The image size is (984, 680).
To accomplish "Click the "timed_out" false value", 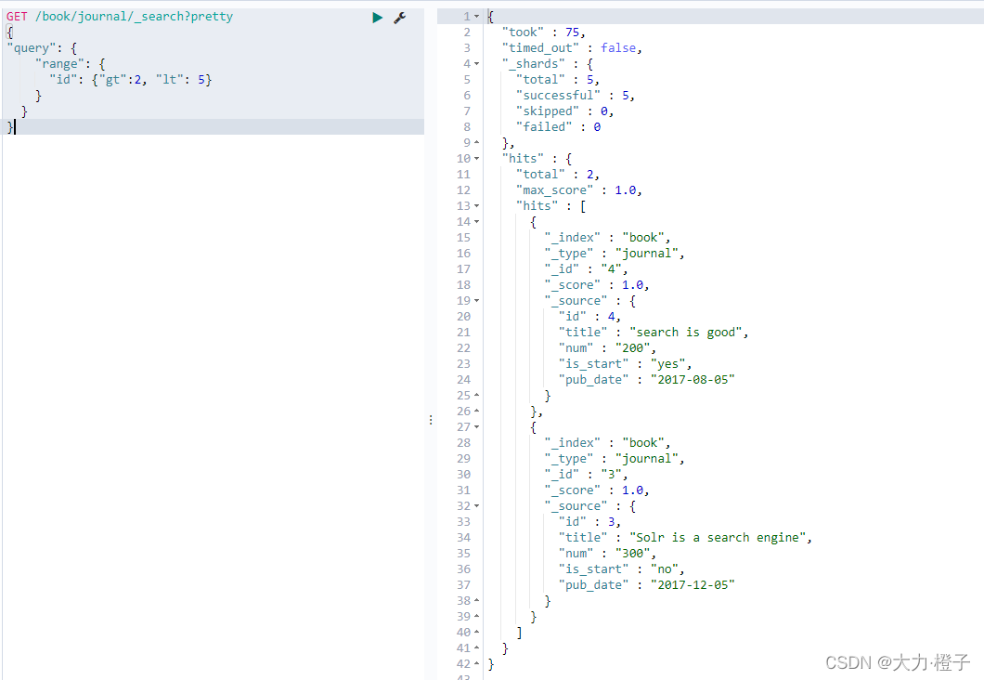I will pyautogui.click(x=618, y=48).
